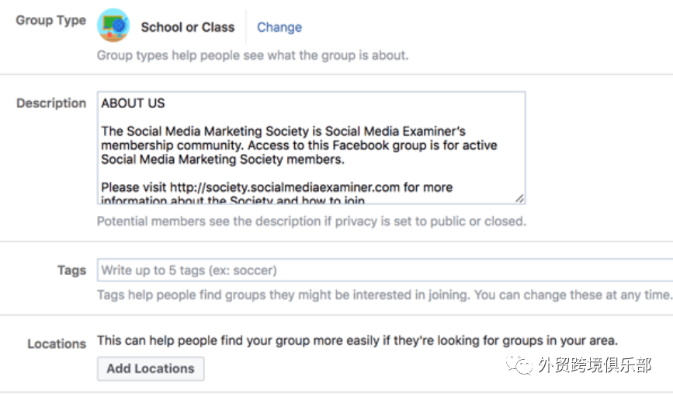Click the Add Locations button
Viewport: 673px width, 394px height.
coord(151,368)
